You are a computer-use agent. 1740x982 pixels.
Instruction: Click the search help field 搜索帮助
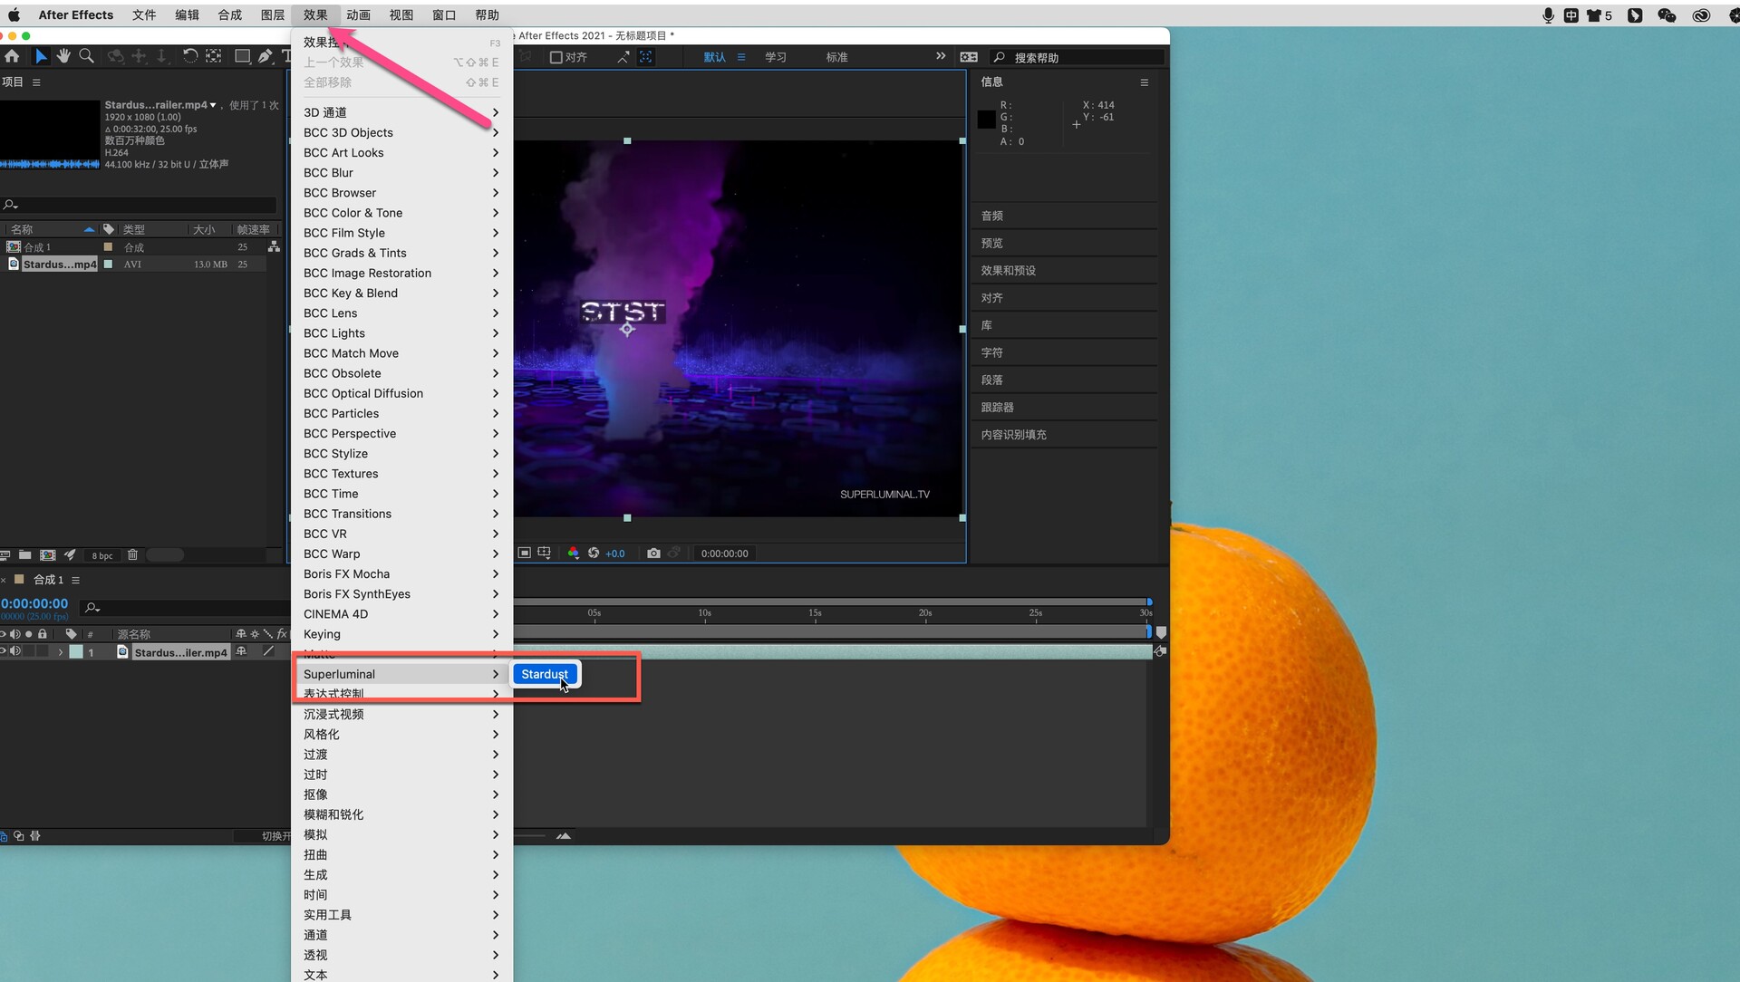tap(1078, 58)
